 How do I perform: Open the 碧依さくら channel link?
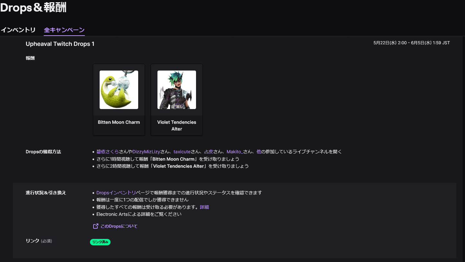108,152
